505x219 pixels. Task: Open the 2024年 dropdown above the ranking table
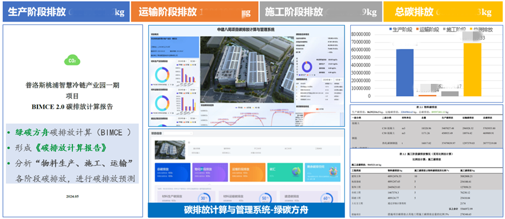pos(327,79)
